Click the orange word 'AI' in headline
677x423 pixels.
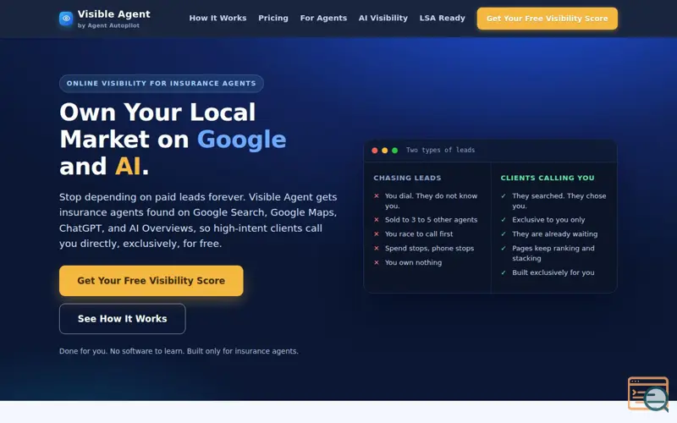click(128, 166)
